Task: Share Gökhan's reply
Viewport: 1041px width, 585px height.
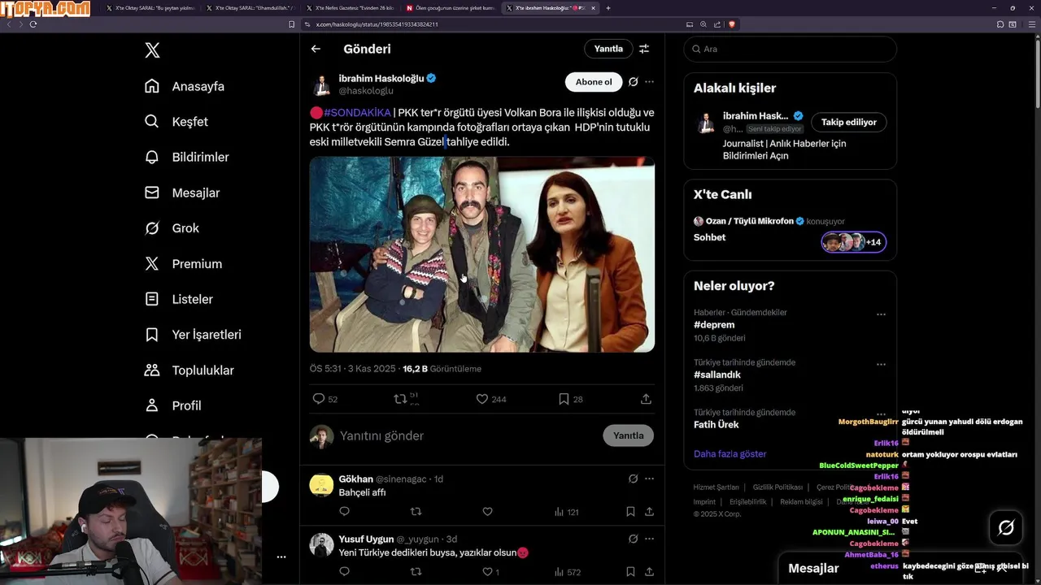Action: tap(649, 512)
